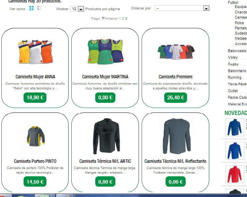Go to page 1
This screenshot has width=247, height=197.
click(120, 19)
